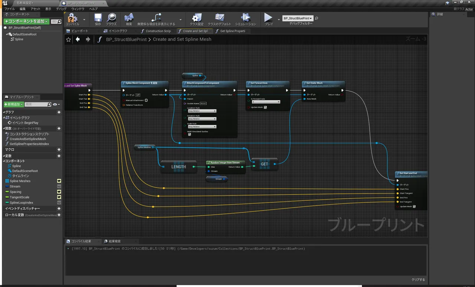Add a new function with 関数 plus icon

click(x=59, y=129)
